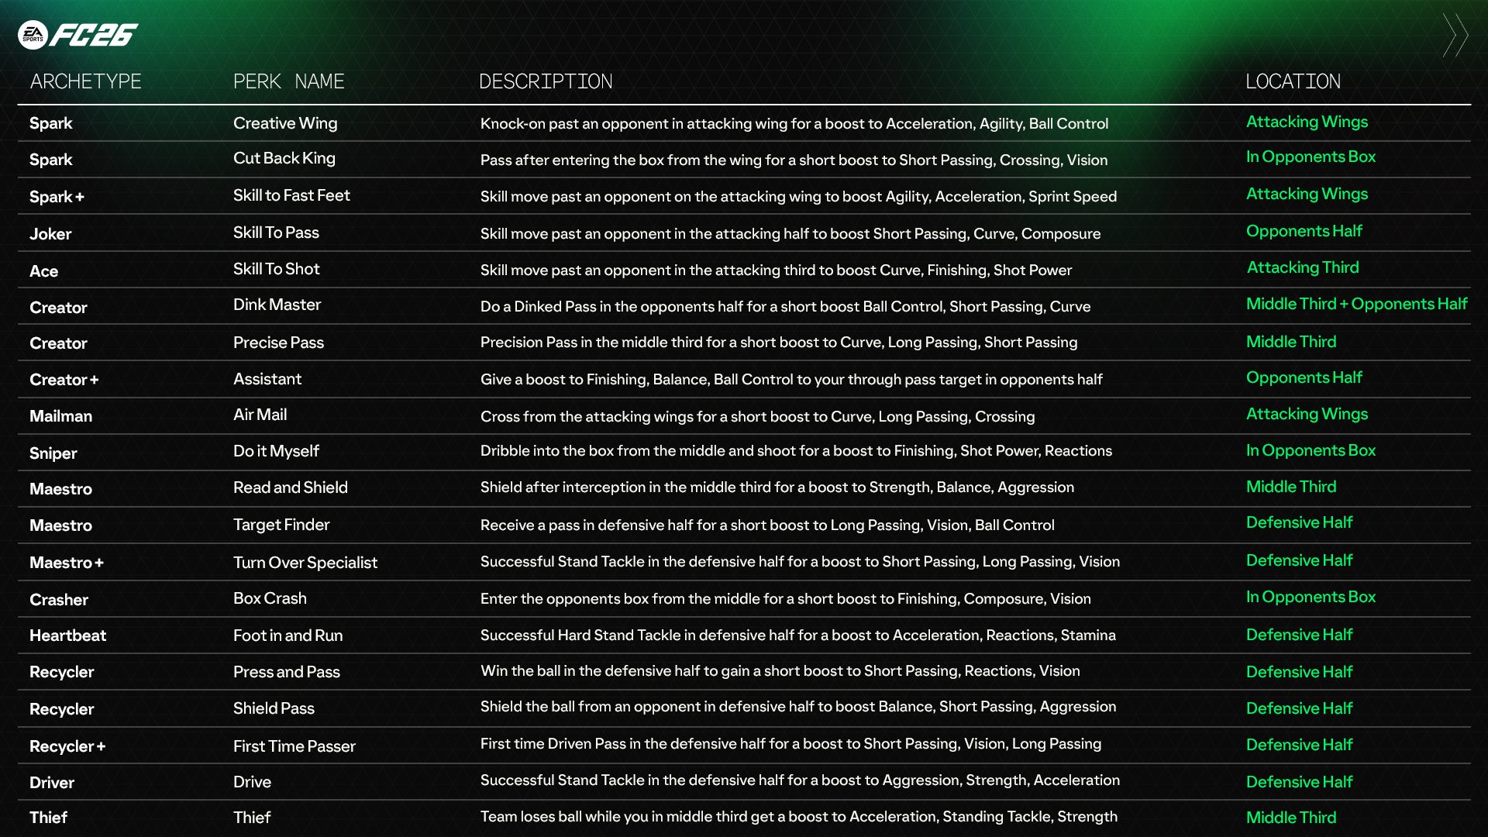This screenshot has width=1488, height=837.
Task: Click the Heartbeat archetype cell
Action: tap(67, 635)
